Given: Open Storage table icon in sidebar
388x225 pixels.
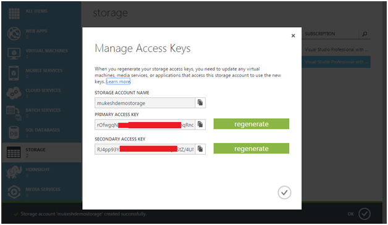Looking at the screenshot, I should [x=14, y=152].
